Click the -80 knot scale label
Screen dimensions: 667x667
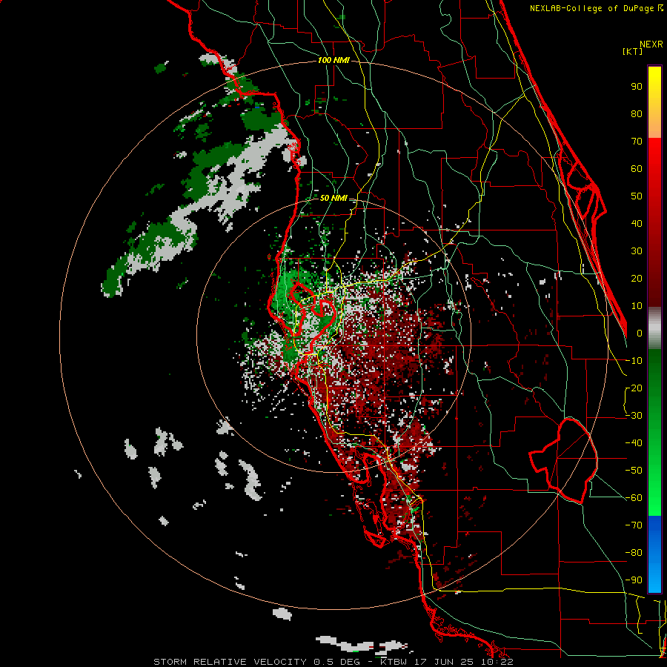[634, 553]
